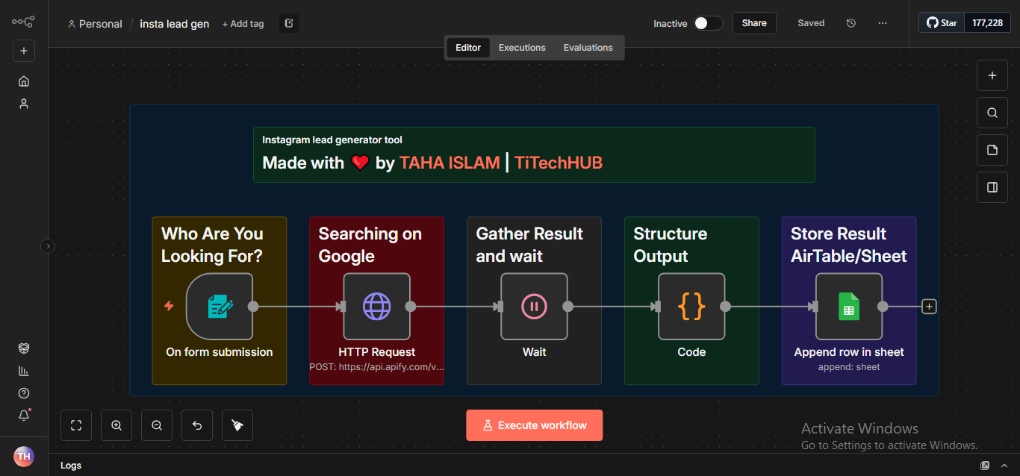Image resolution: width=1020 pixels, height=476 pixels.
Task: Click the Wait node pause icon
Action: click(x=534, y=307)
